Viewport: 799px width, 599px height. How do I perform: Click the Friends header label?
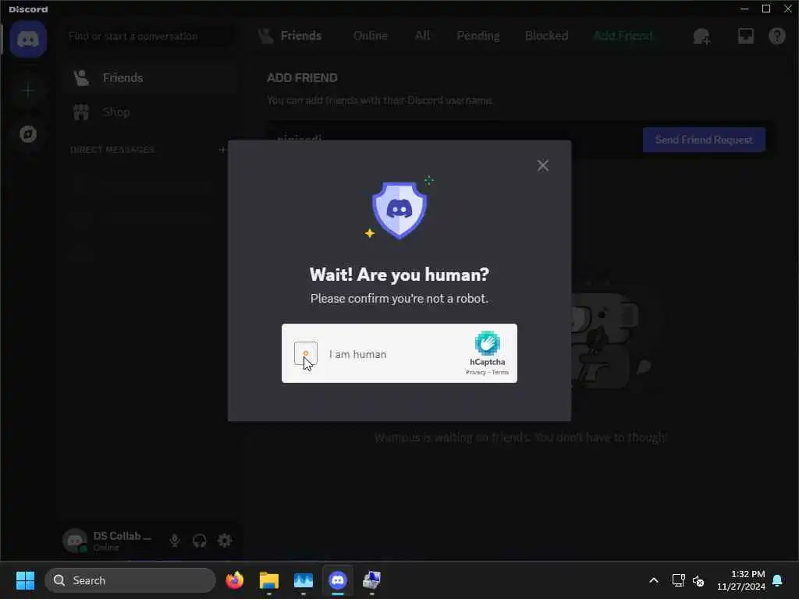(x=300, y=36)
